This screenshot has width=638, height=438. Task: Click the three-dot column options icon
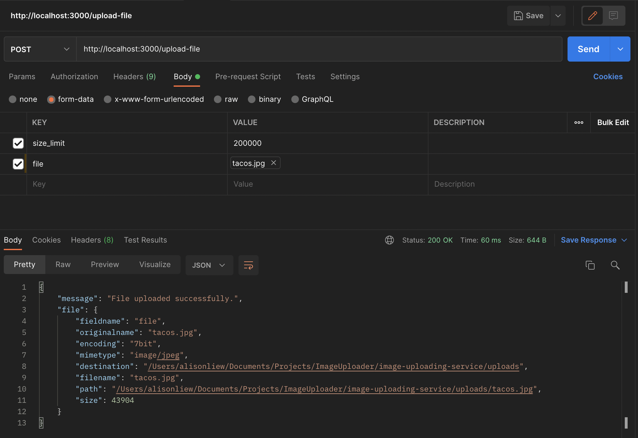(579, 123)
